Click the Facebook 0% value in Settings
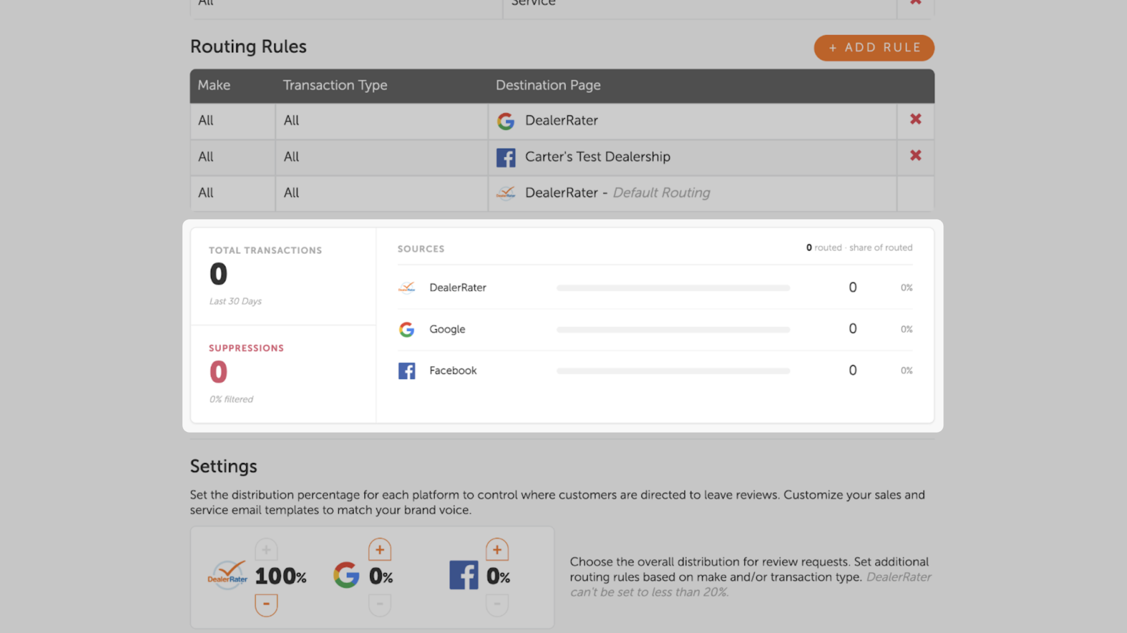This screenshot has width=1127, height=633. coord(498,576)
